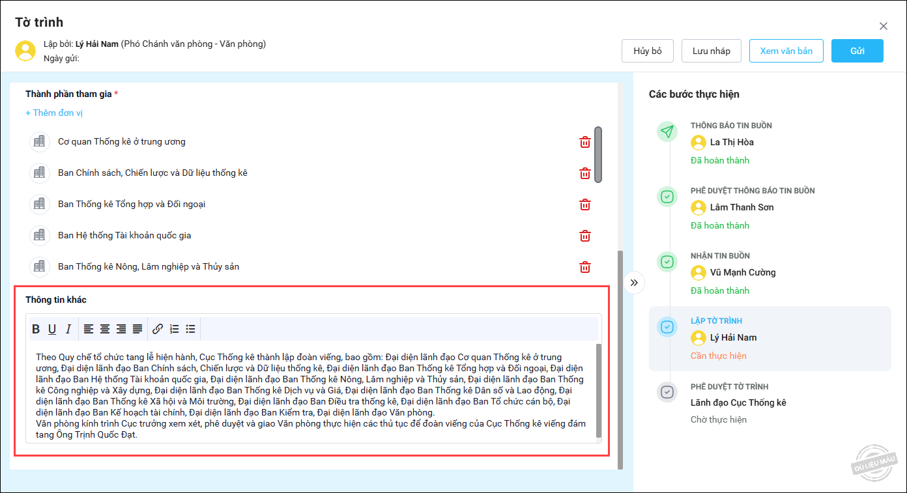Apply underline formatting in the editor
This screenshot has width=907, height=493.
pos(52,329)
